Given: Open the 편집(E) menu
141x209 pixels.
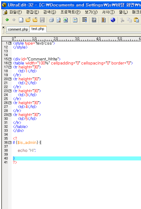Looking at the screenshot, I should click(x=32, y=12).
